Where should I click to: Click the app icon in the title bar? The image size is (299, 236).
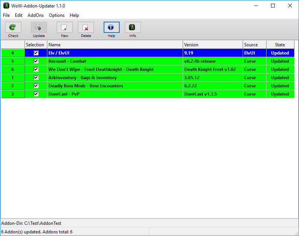(x=6, y=6)
